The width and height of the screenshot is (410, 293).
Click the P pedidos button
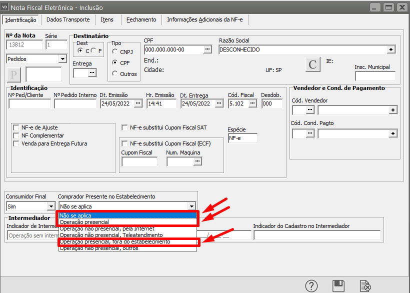click(13, 75)
